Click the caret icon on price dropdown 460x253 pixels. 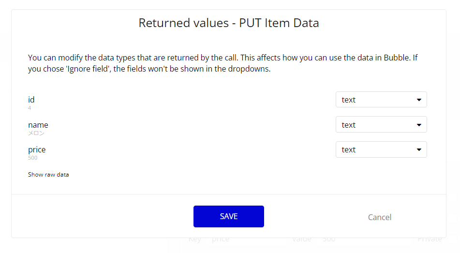pyautogui.click(x=419, y=150)
